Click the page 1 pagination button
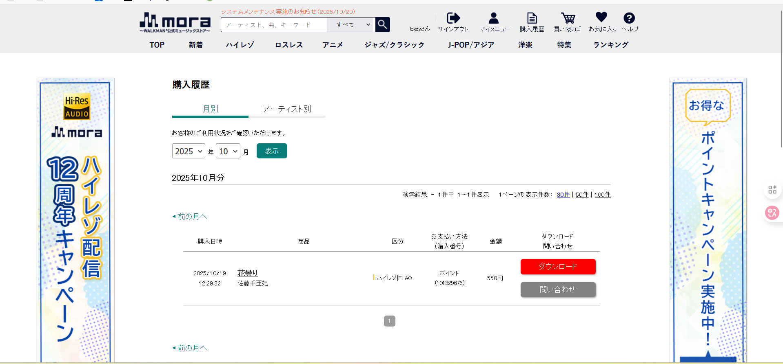 389,321
